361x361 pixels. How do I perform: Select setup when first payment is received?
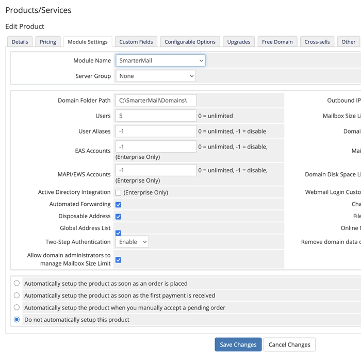click(17, 296)
